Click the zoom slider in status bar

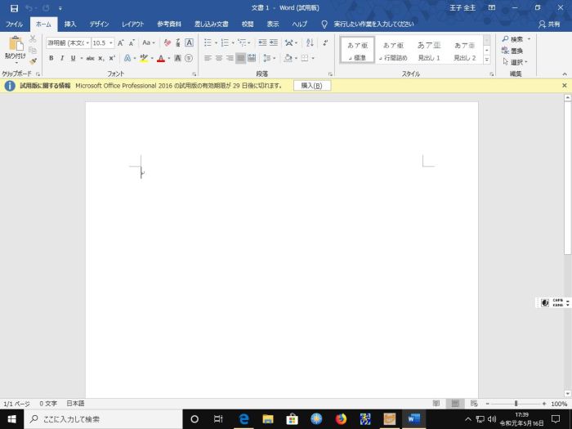[515, 404]
